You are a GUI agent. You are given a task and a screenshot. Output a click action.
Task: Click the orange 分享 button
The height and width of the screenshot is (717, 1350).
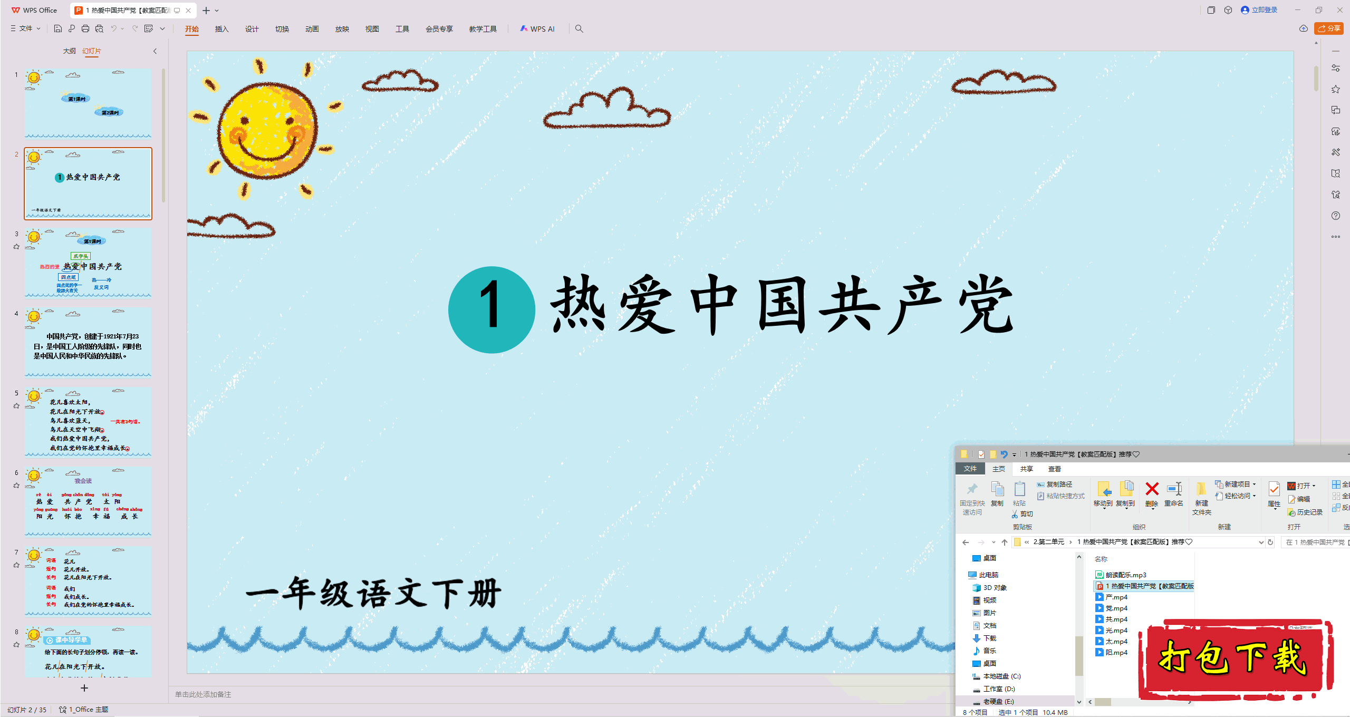tap(1329, 28)
